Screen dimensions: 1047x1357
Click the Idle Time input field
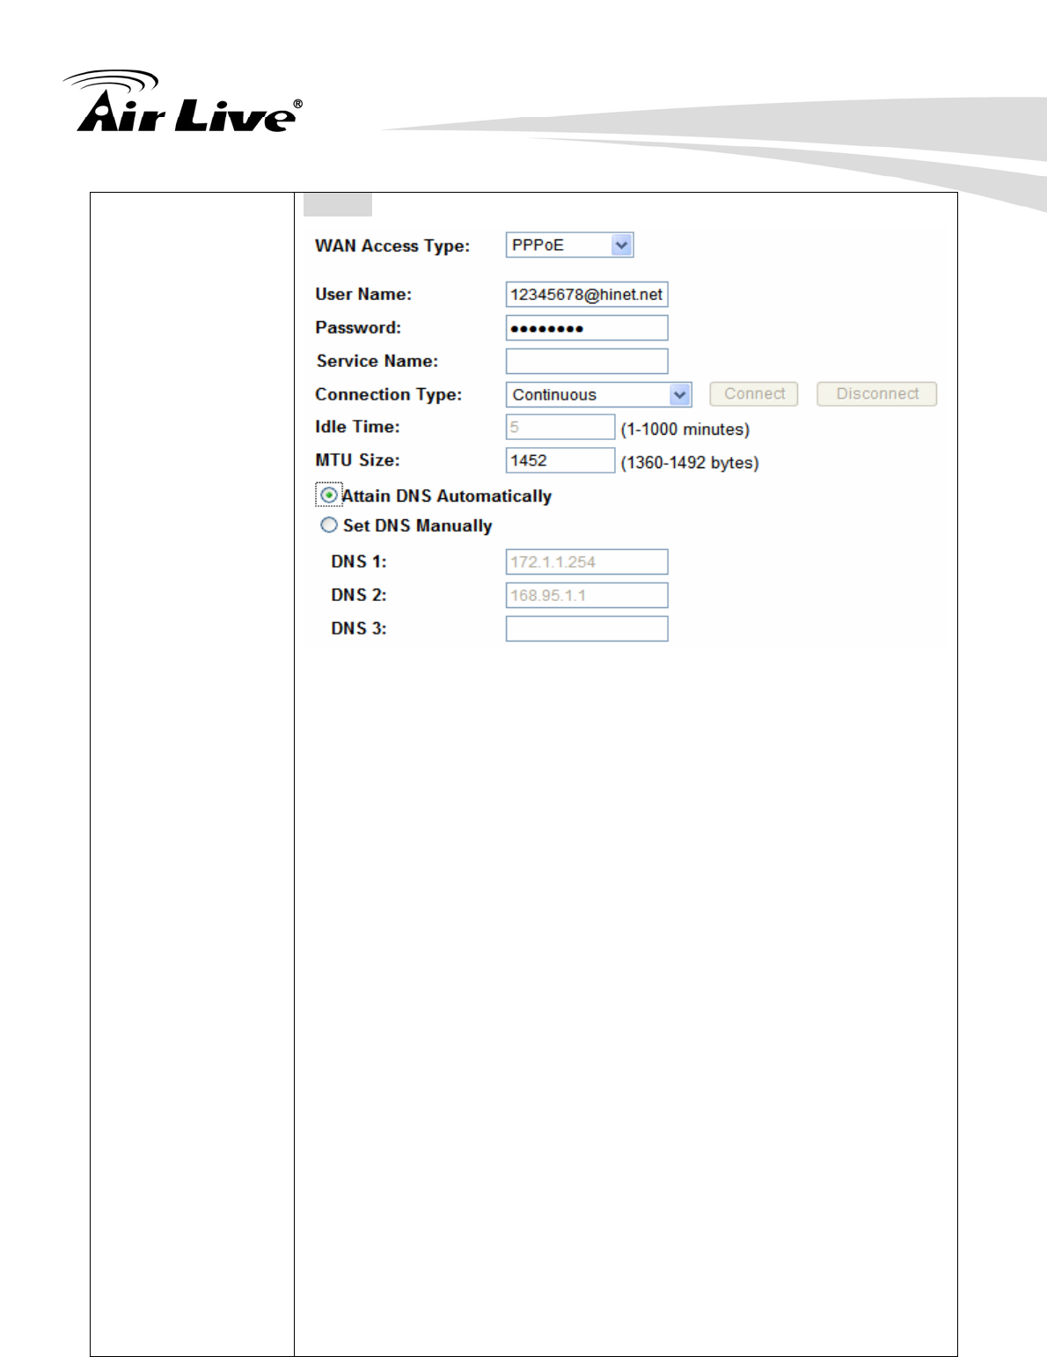[560, 427]
